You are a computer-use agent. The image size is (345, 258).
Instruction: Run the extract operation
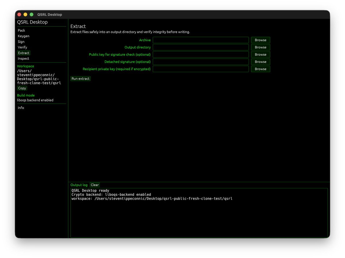(x=80, y=78)
